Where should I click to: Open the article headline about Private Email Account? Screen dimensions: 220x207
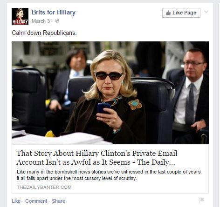[x=97, y=158]
